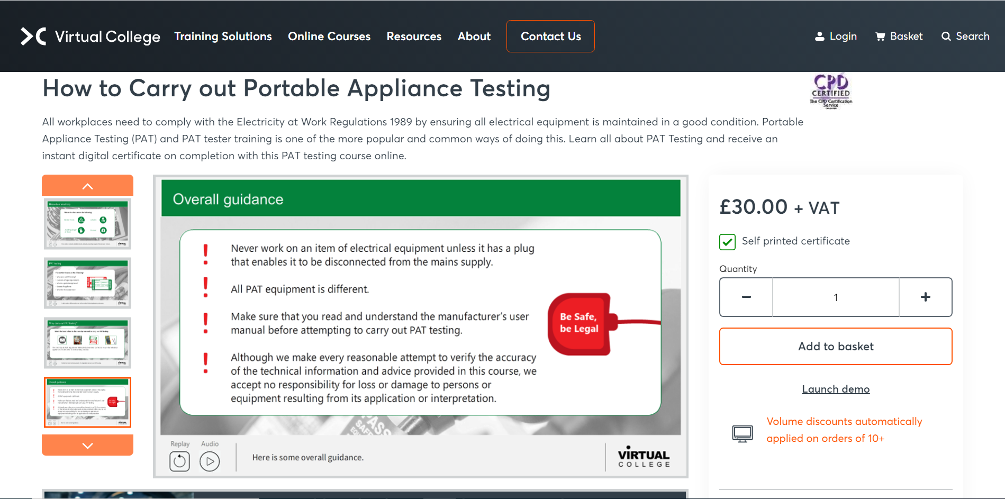1005x499 pixels.
Task: Click Add to basket button
Action: pos(835,347)
